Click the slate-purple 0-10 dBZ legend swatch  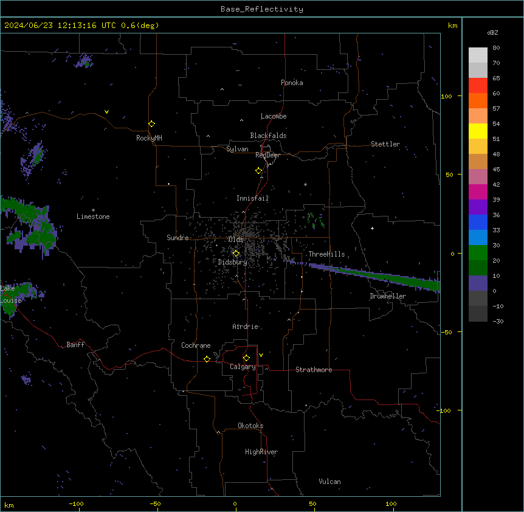478,283
